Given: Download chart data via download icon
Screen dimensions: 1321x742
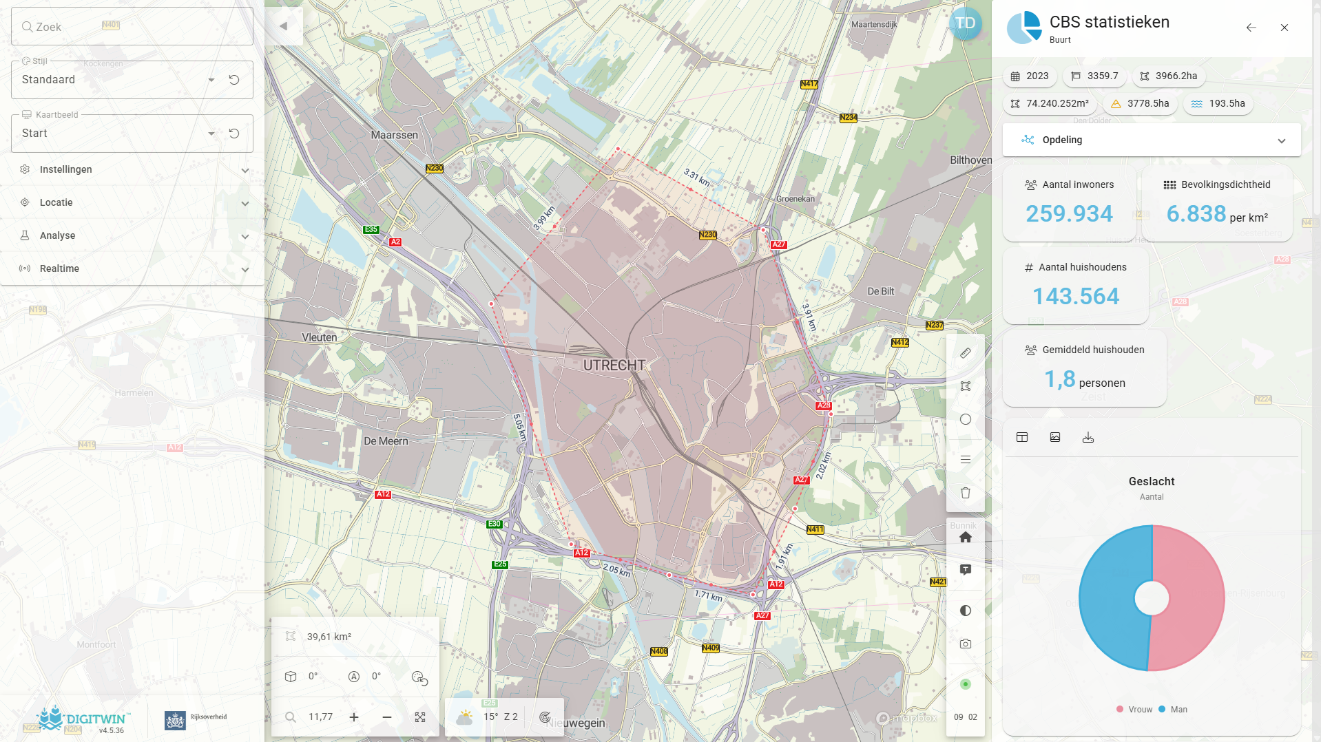Looking at the screenshot, I should coord(1088,437).
